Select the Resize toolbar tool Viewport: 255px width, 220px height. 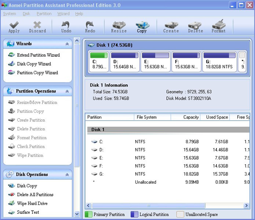click(x=119, y=27)
